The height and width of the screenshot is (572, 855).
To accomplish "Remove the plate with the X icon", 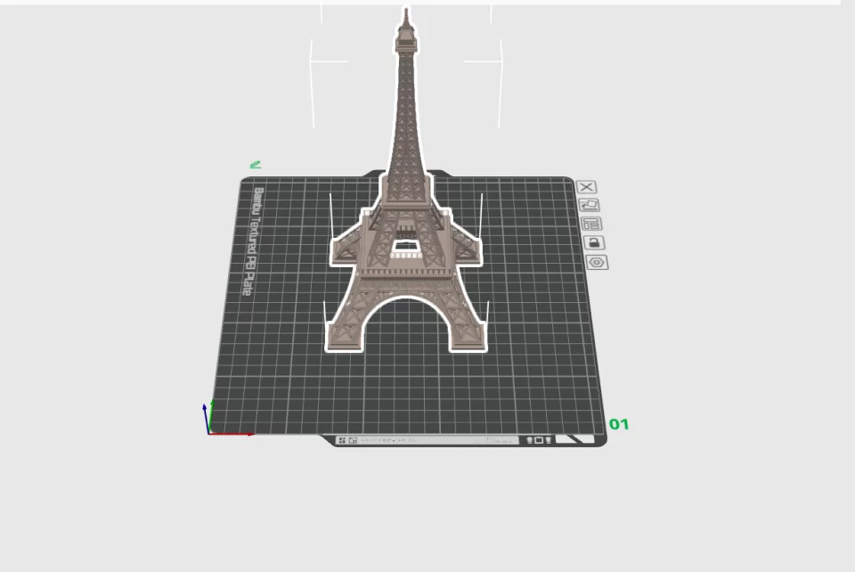I will pos(586,187).
